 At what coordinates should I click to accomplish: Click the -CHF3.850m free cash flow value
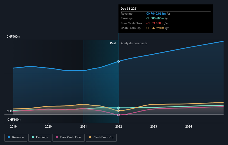(x=155, y=23)
